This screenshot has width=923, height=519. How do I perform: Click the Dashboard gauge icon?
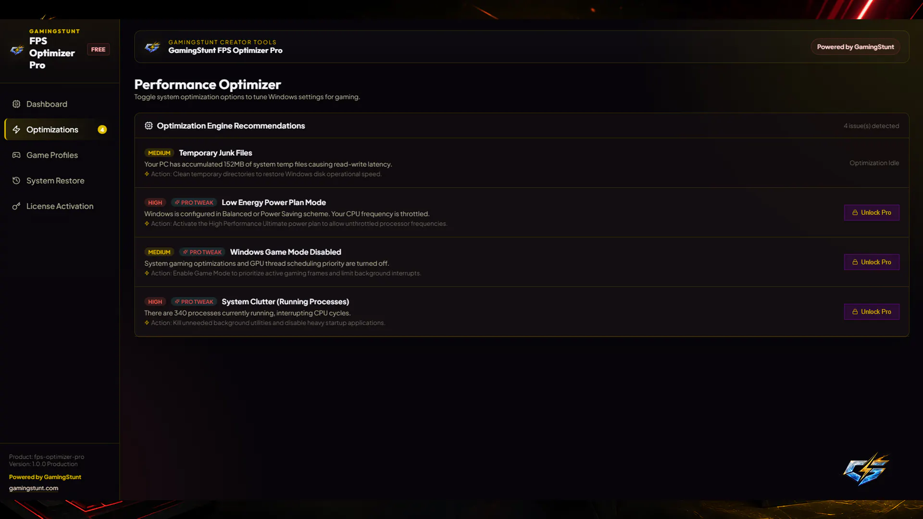(x=16, y=104)
